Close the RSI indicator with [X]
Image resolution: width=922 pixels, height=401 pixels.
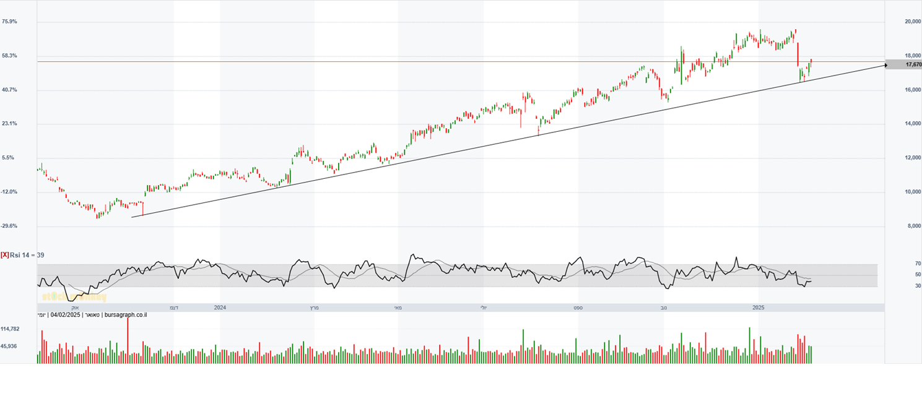5,255
